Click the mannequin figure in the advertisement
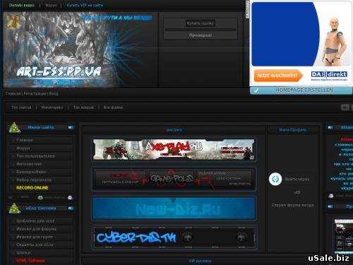 coord(334,41)
